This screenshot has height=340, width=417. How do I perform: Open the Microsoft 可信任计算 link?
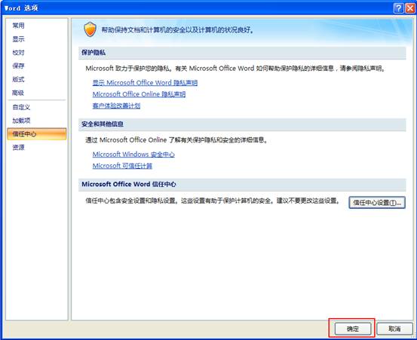(122, 166)
